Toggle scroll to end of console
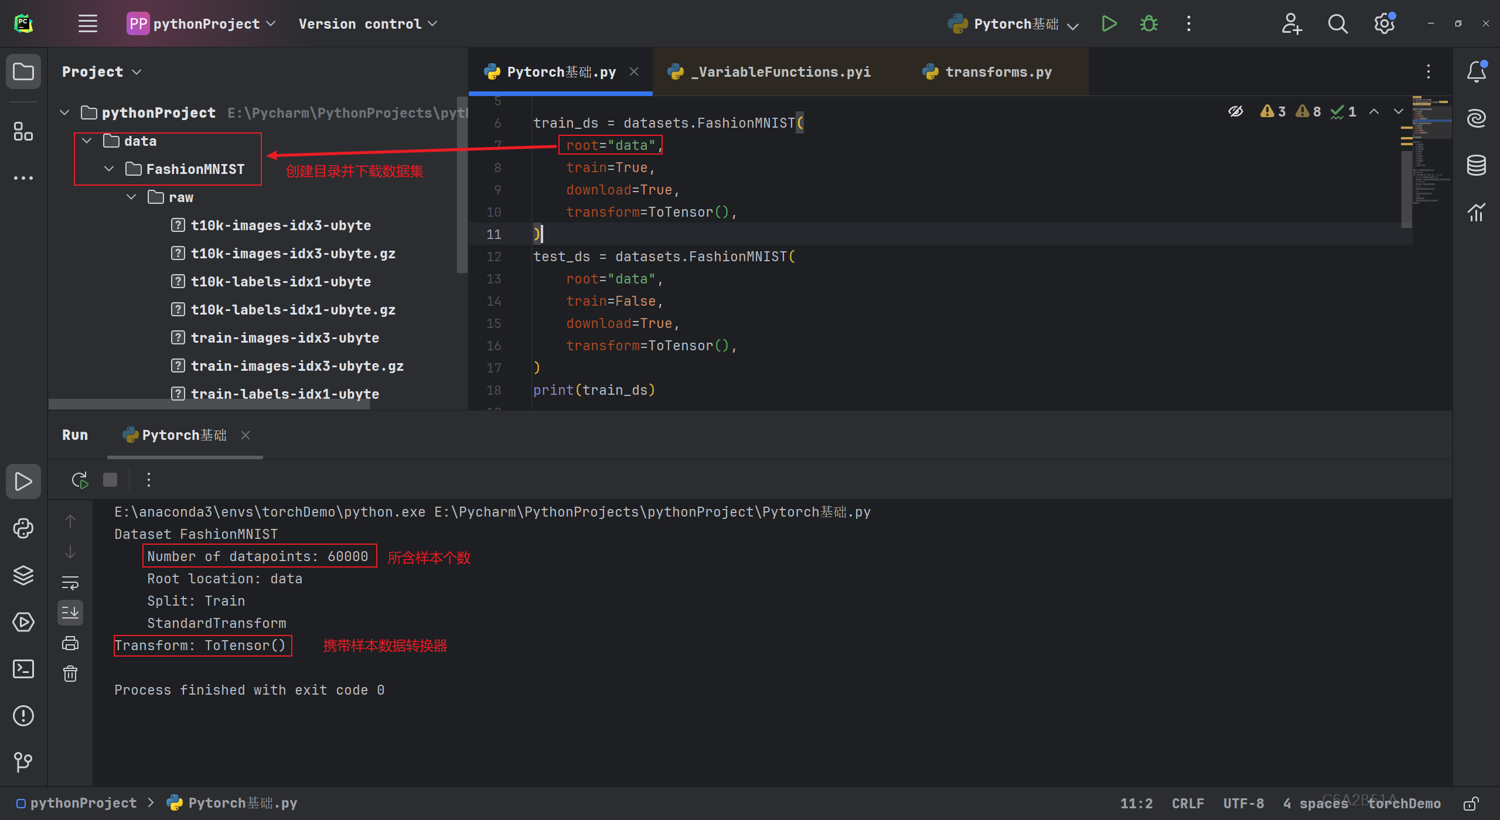This screenshot has width=1500, height=820. [70, 613]
